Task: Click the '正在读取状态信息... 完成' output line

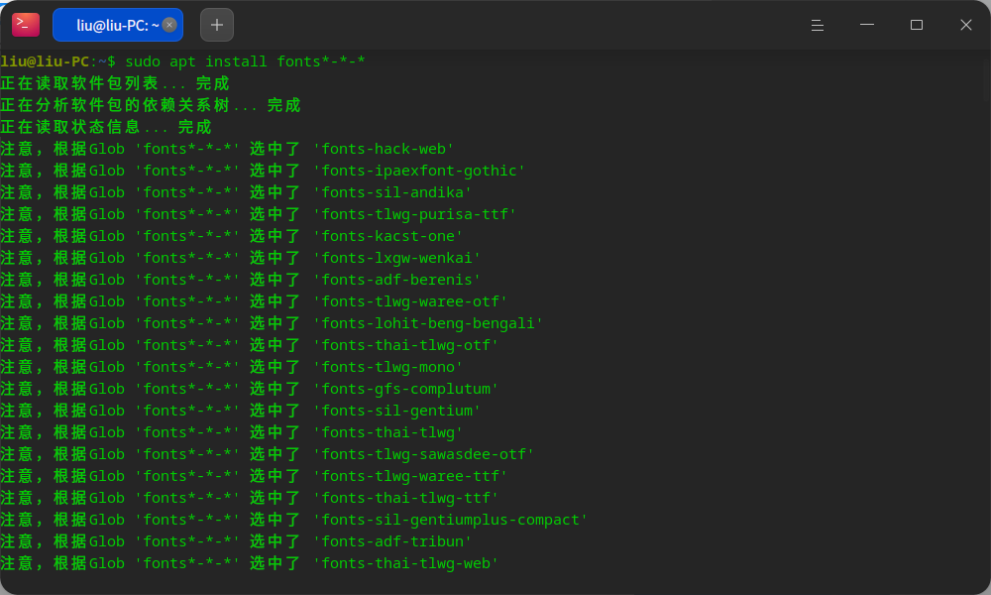Action: (106, 127)
